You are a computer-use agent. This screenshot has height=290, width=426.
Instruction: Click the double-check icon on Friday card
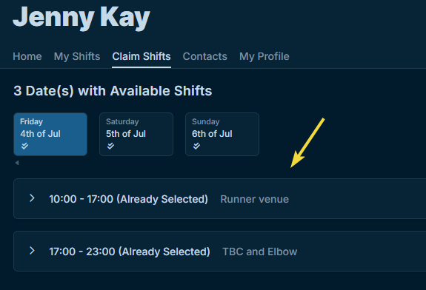pyautogui.click(x=24, y=146)
